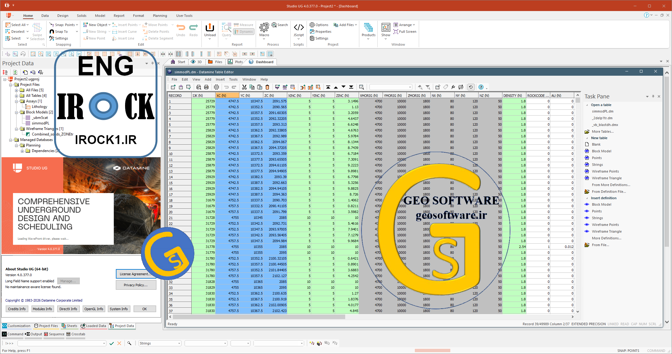Click the orange trash Delete icon in Table Editor
672x354 pixels.
pyautogui.click(x=267, y=87)
